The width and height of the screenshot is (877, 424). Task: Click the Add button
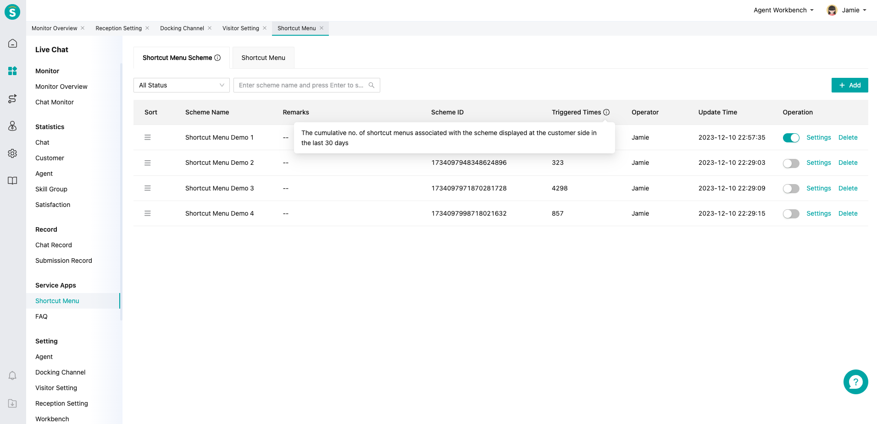point(849,85)
